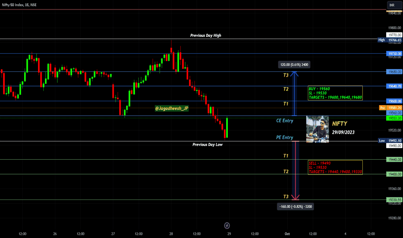The image size is (403, 238).
Task: Click the blue upward measure arrow
Action: (294, 93)
